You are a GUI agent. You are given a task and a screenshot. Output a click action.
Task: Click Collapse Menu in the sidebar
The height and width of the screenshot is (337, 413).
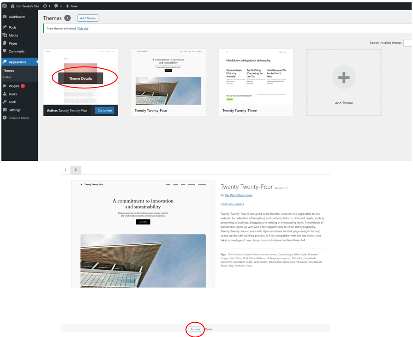click(x=19, y=118)
